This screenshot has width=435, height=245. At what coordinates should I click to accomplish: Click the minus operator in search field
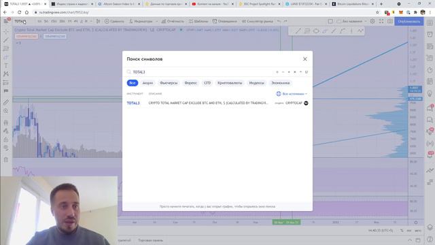coord(283,72)
